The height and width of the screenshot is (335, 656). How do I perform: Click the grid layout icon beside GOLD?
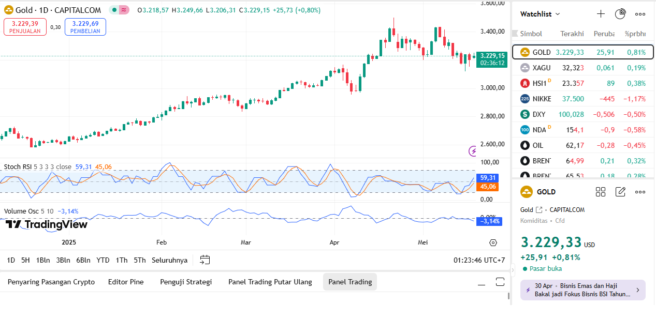[x=601, y=192]
